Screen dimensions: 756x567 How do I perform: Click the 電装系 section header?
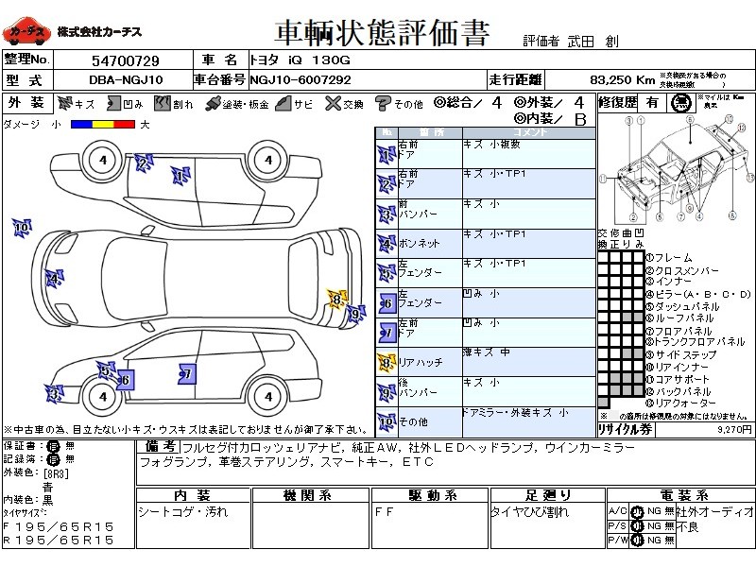pyautogui.click(x=680, y=495)
